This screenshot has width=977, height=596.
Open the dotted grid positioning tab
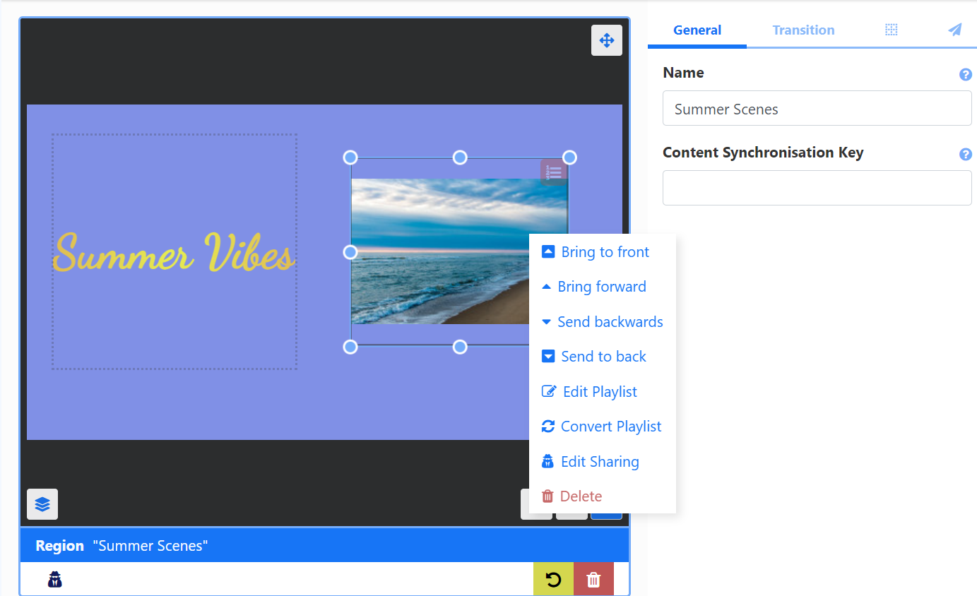click(x=892, y=30)
